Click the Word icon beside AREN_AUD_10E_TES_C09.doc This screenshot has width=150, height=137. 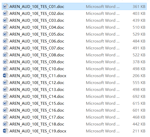point(5,62)
